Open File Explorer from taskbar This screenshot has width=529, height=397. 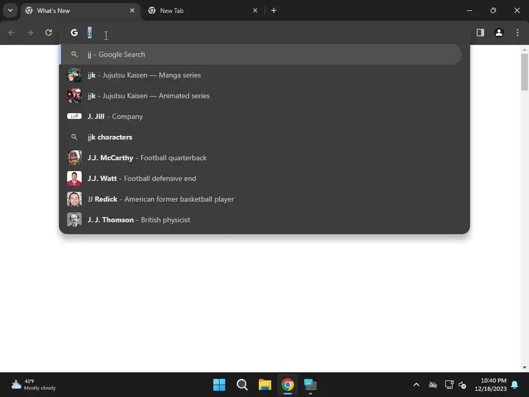tap(265, 385)
